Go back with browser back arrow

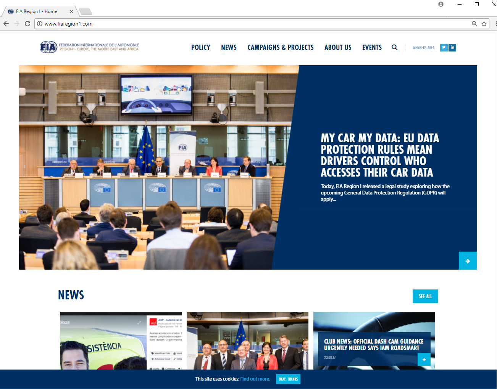tap(6, 24)
